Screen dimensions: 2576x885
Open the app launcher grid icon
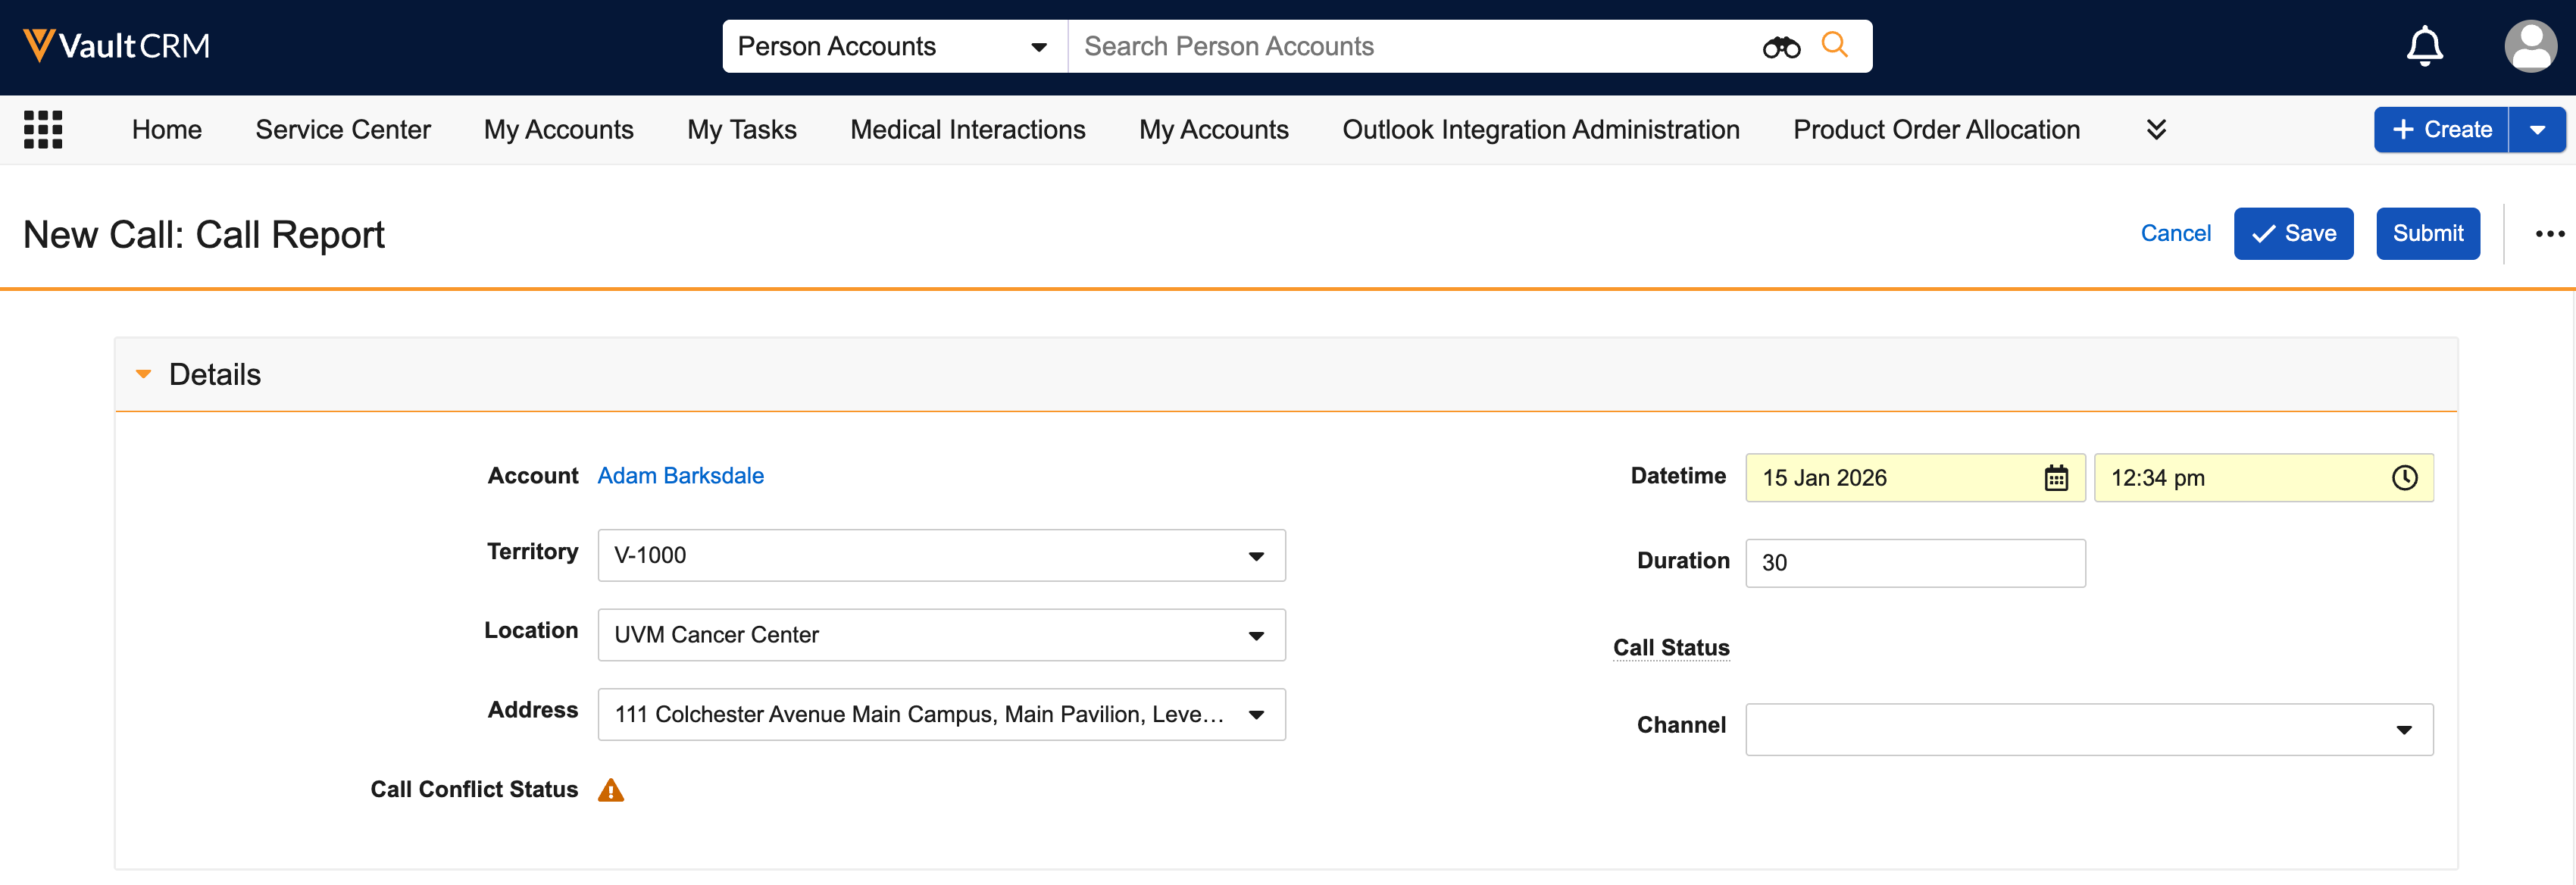coord(43,130)
